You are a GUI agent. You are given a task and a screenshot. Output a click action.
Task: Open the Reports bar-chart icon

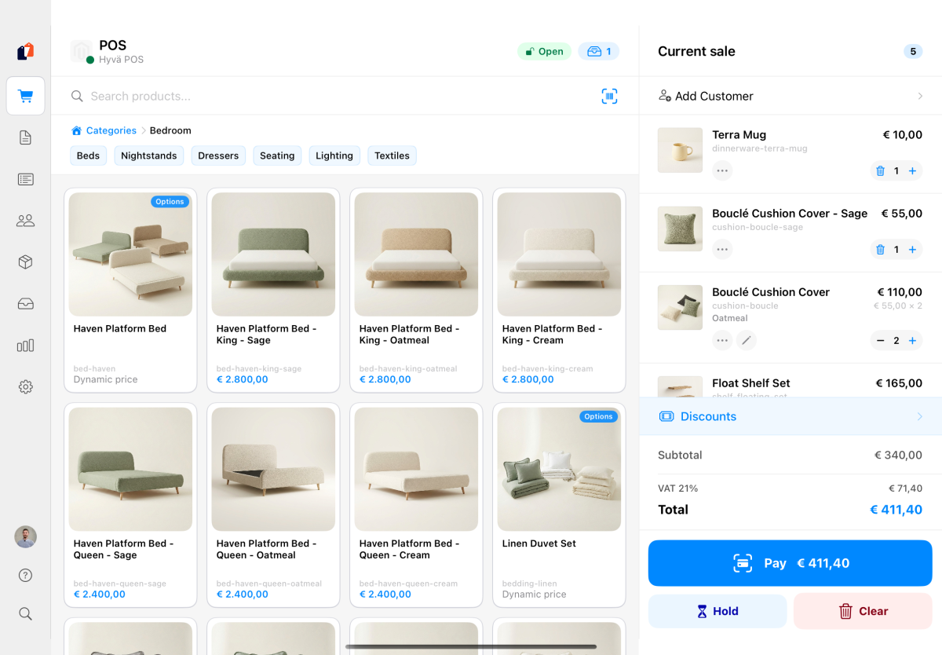(x=25, y=345)
